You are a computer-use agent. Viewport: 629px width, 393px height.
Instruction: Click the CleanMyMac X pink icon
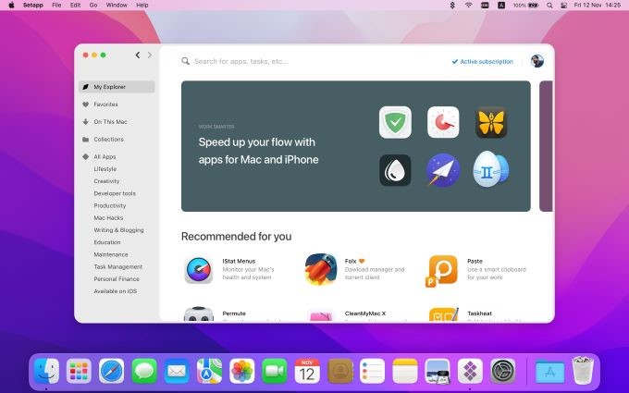point(321,315)
